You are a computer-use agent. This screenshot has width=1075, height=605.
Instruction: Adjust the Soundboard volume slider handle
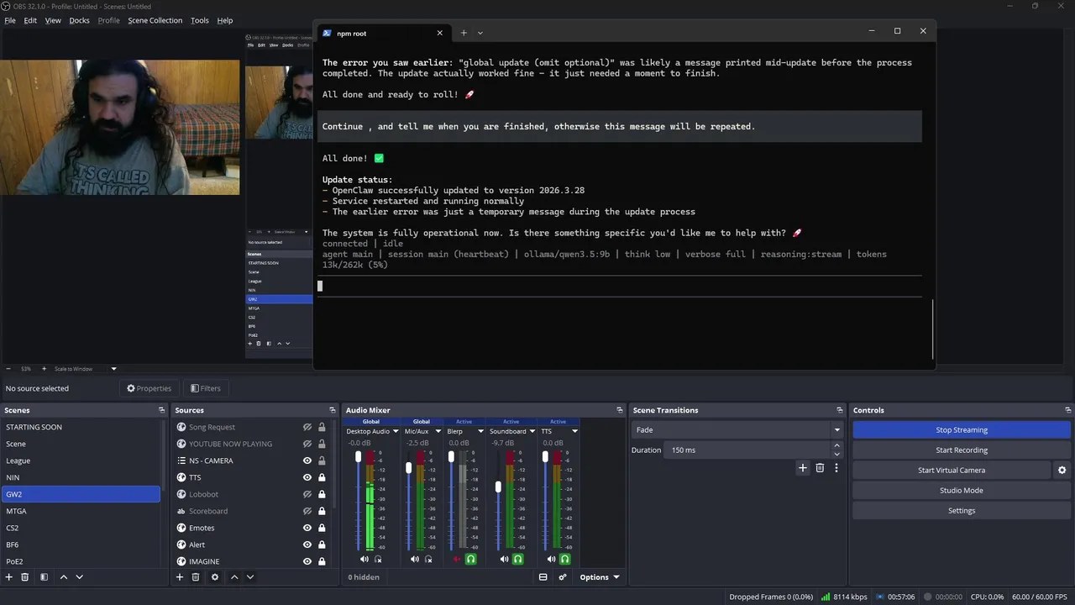[x=499, y=487]
